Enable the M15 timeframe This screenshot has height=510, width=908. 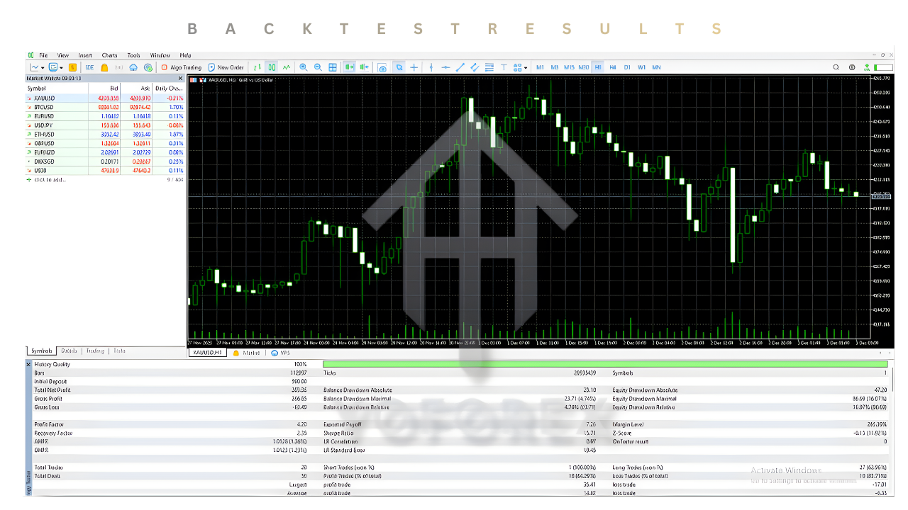(x=569, y=67)
